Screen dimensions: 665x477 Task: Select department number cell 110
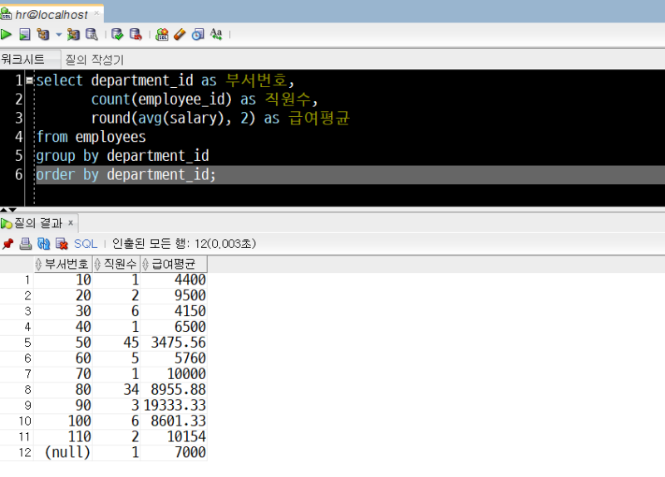point(63,436)
